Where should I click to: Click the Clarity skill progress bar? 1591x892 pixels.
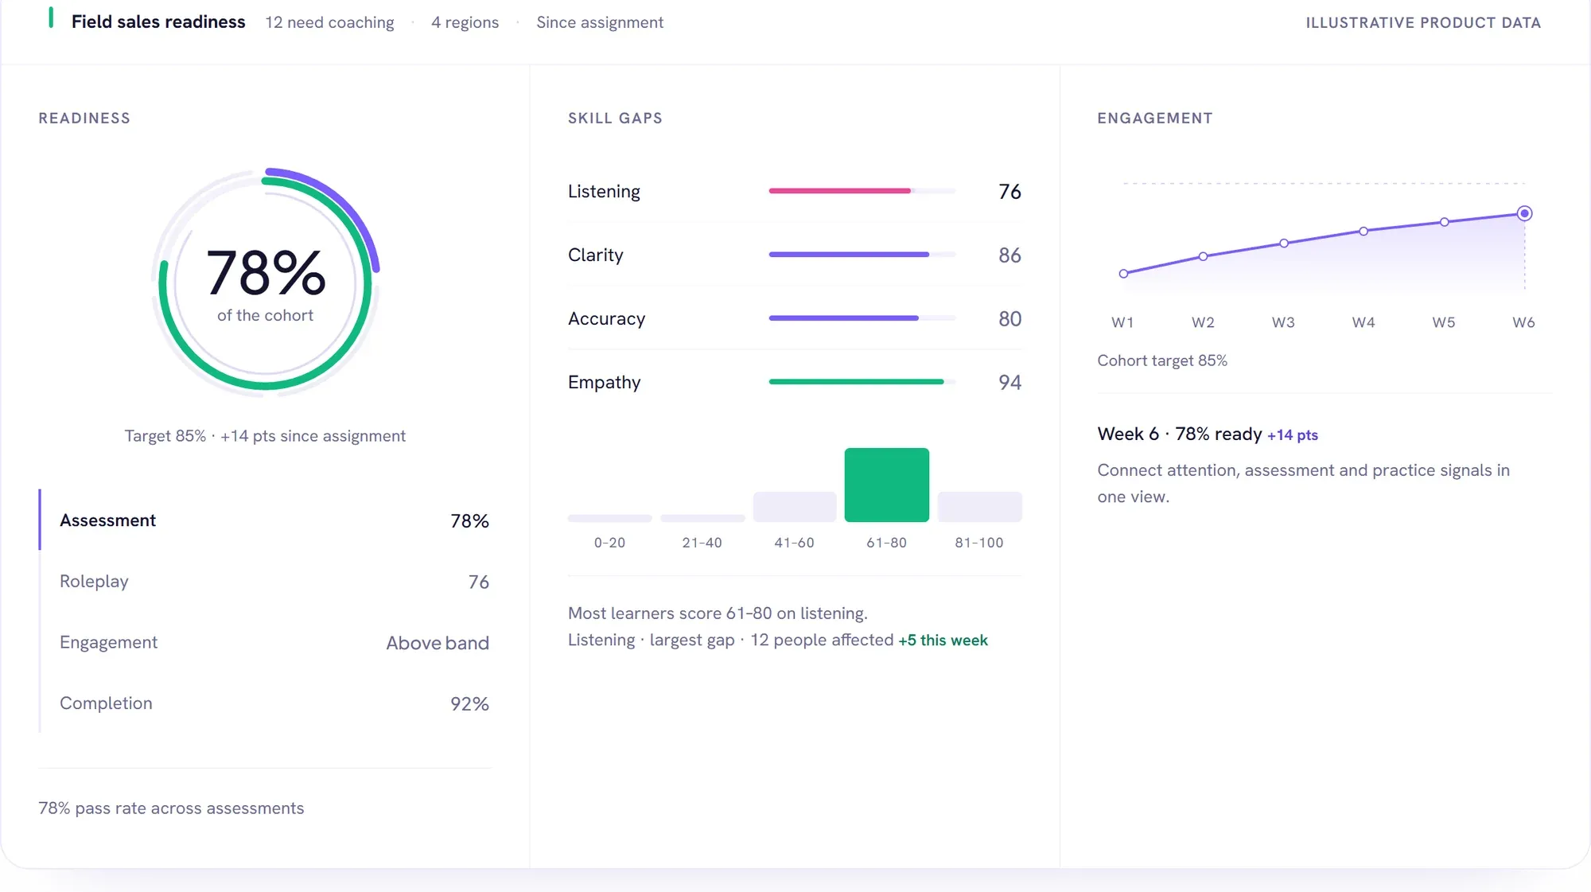click(x=862, y=255)
